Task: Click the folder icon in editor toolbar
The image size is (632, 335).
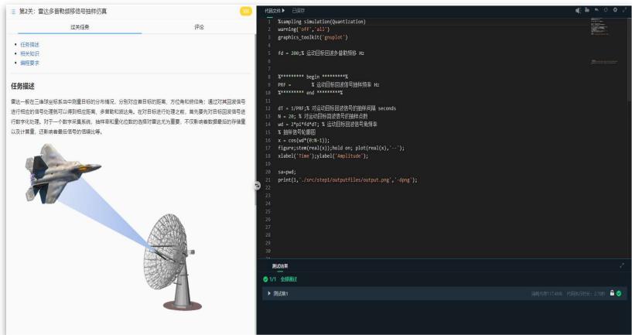Action: click(588, 9)
